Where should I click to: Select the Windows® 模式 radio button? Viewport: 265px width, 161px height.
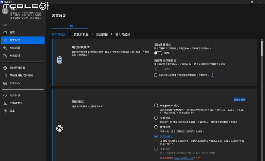pyautogui.click(x=156, y=105)
